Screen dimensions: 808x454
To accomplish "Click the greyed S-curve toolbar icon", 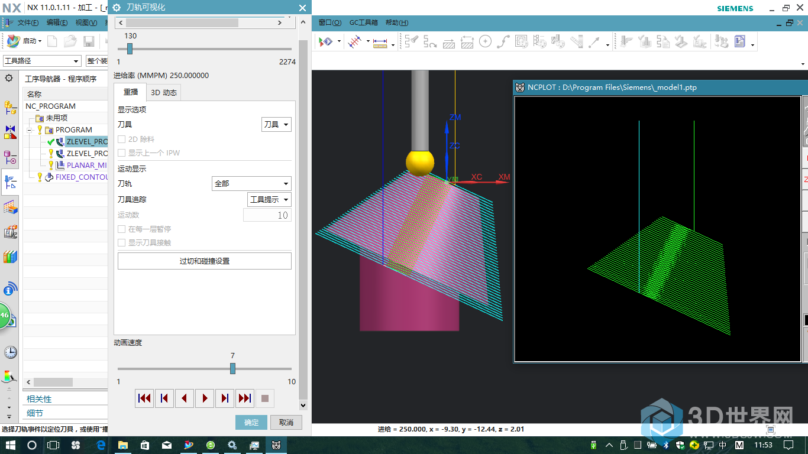I will (503, 41).
